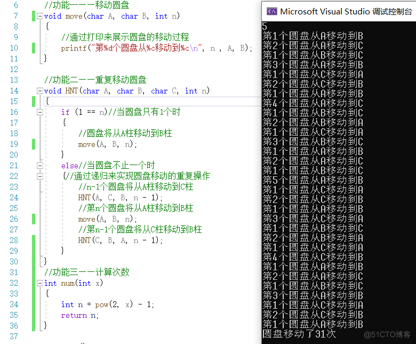
Task: Click line number 10 in the gutter
Action: pos(14,48)
